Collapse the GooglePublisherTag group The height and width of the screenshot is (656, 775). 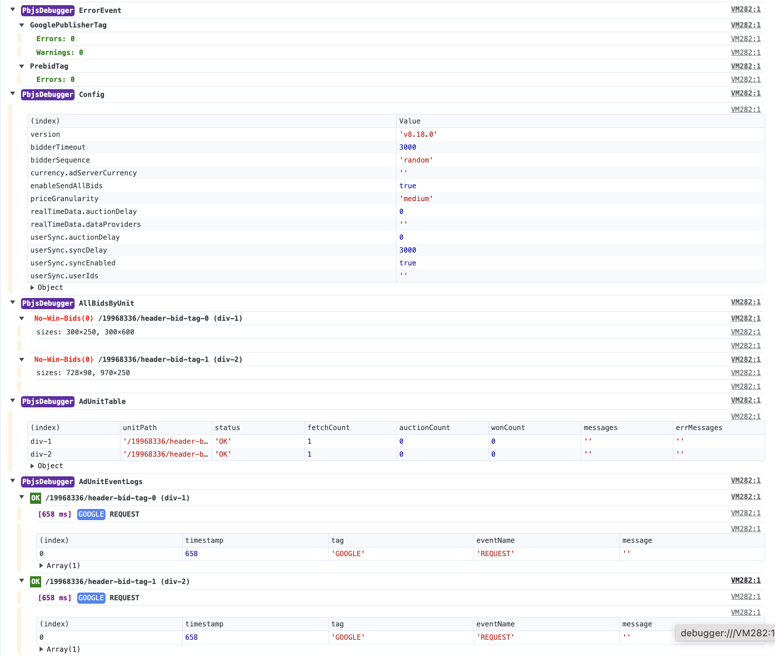pyautogui.click(x=22, y=25)
